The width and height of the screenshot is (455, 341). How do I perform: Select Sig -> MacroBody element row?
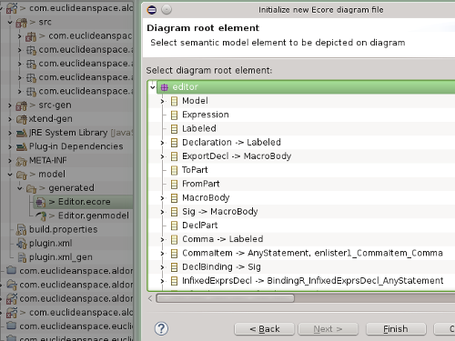coord(301,212)
